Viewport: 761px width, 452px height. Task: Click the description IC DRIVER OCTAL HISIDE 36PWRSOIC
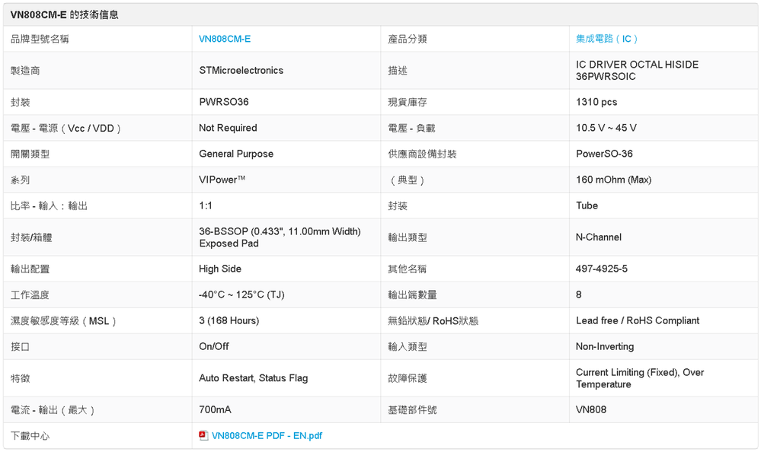click(x=638, y=70)
